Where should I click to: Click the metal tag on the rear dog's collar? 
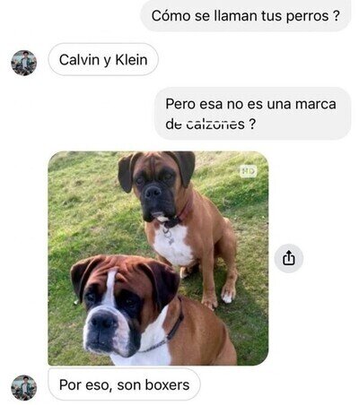coord(169,236)
